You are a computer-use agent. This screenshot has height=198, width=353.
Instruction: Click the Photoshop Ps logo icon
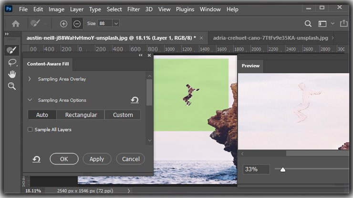pos(9,9)
